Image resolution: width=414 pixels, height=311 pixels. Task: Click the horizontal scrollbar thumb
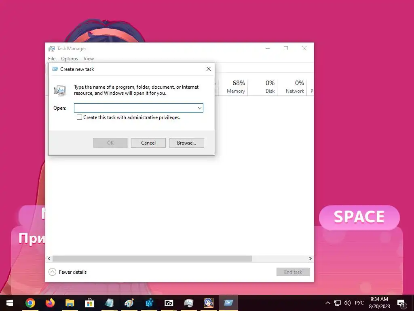[152, 258]
